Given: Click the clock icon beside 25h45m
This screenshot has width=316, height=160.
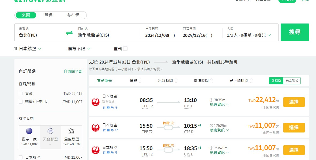Looking at the screenshot, I should (211, 148).
